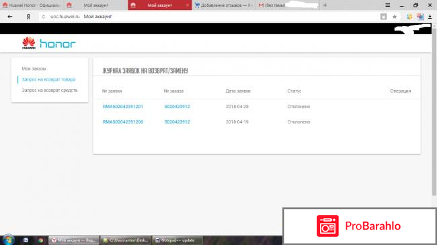Image resolution: width=437 pixels, height=245 pixels.
Task: Click "№ заказа" column header
Action: point(173,91)
